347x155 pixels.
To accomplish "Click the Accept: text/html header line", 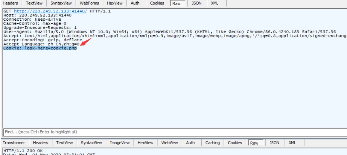I will click(x=175, y=36).
